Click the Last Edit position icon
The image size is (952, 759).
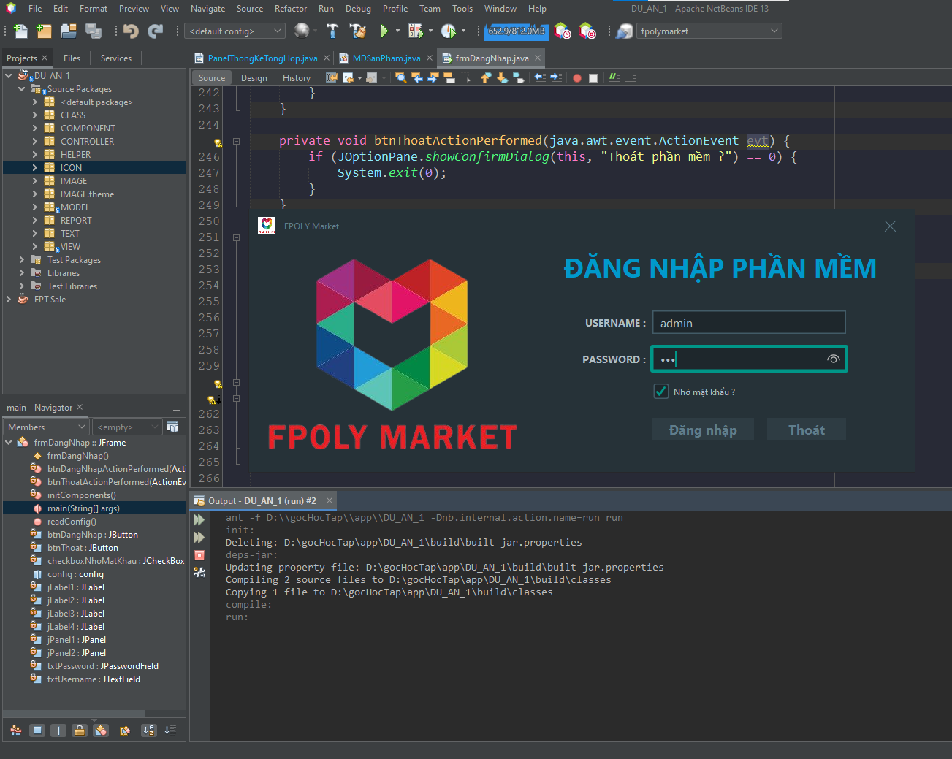tap(331, 77)
